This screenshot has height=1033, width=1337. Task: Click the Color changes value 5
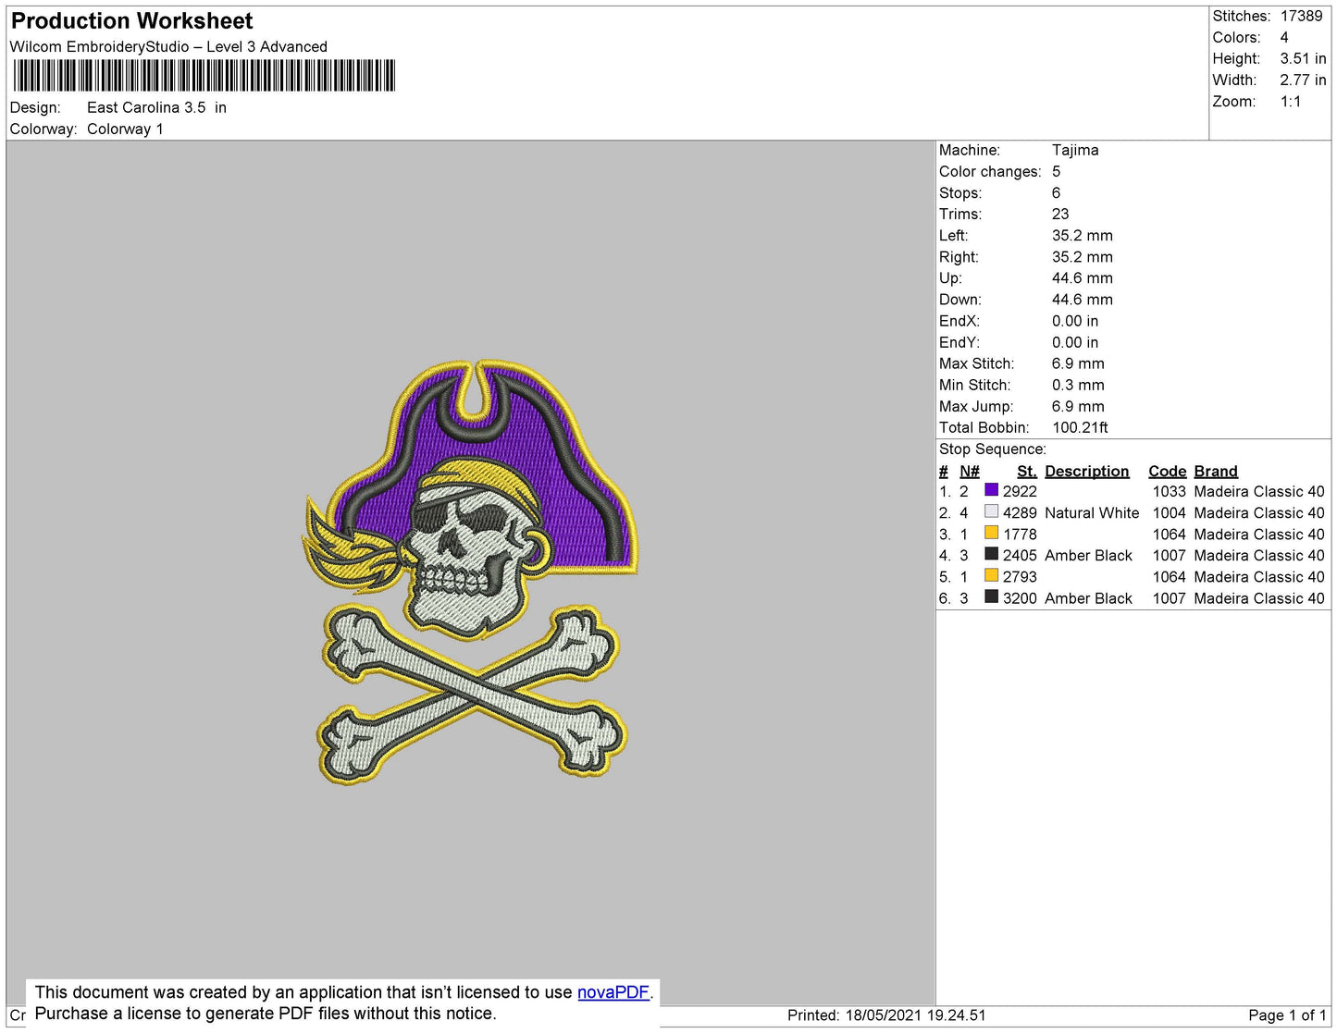pyautogui.click(x=1057, y=171)
